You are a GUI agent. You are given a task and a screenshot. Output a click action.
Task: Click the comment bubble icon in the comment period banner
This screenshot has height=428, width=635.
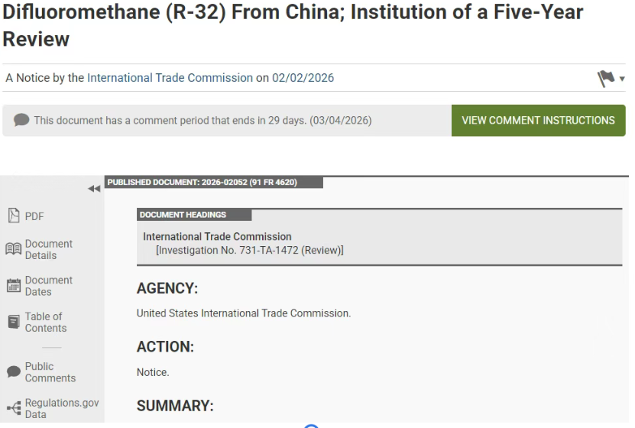21,121
